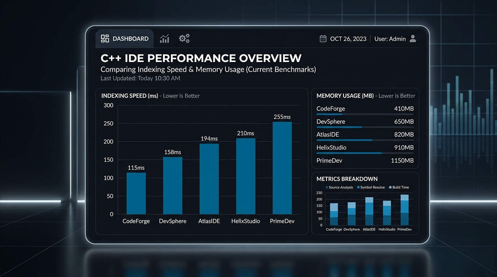Select the DevSphere indexing speed bar
The width and height of the screenshot is (497, 277).
tap(173, 186)
